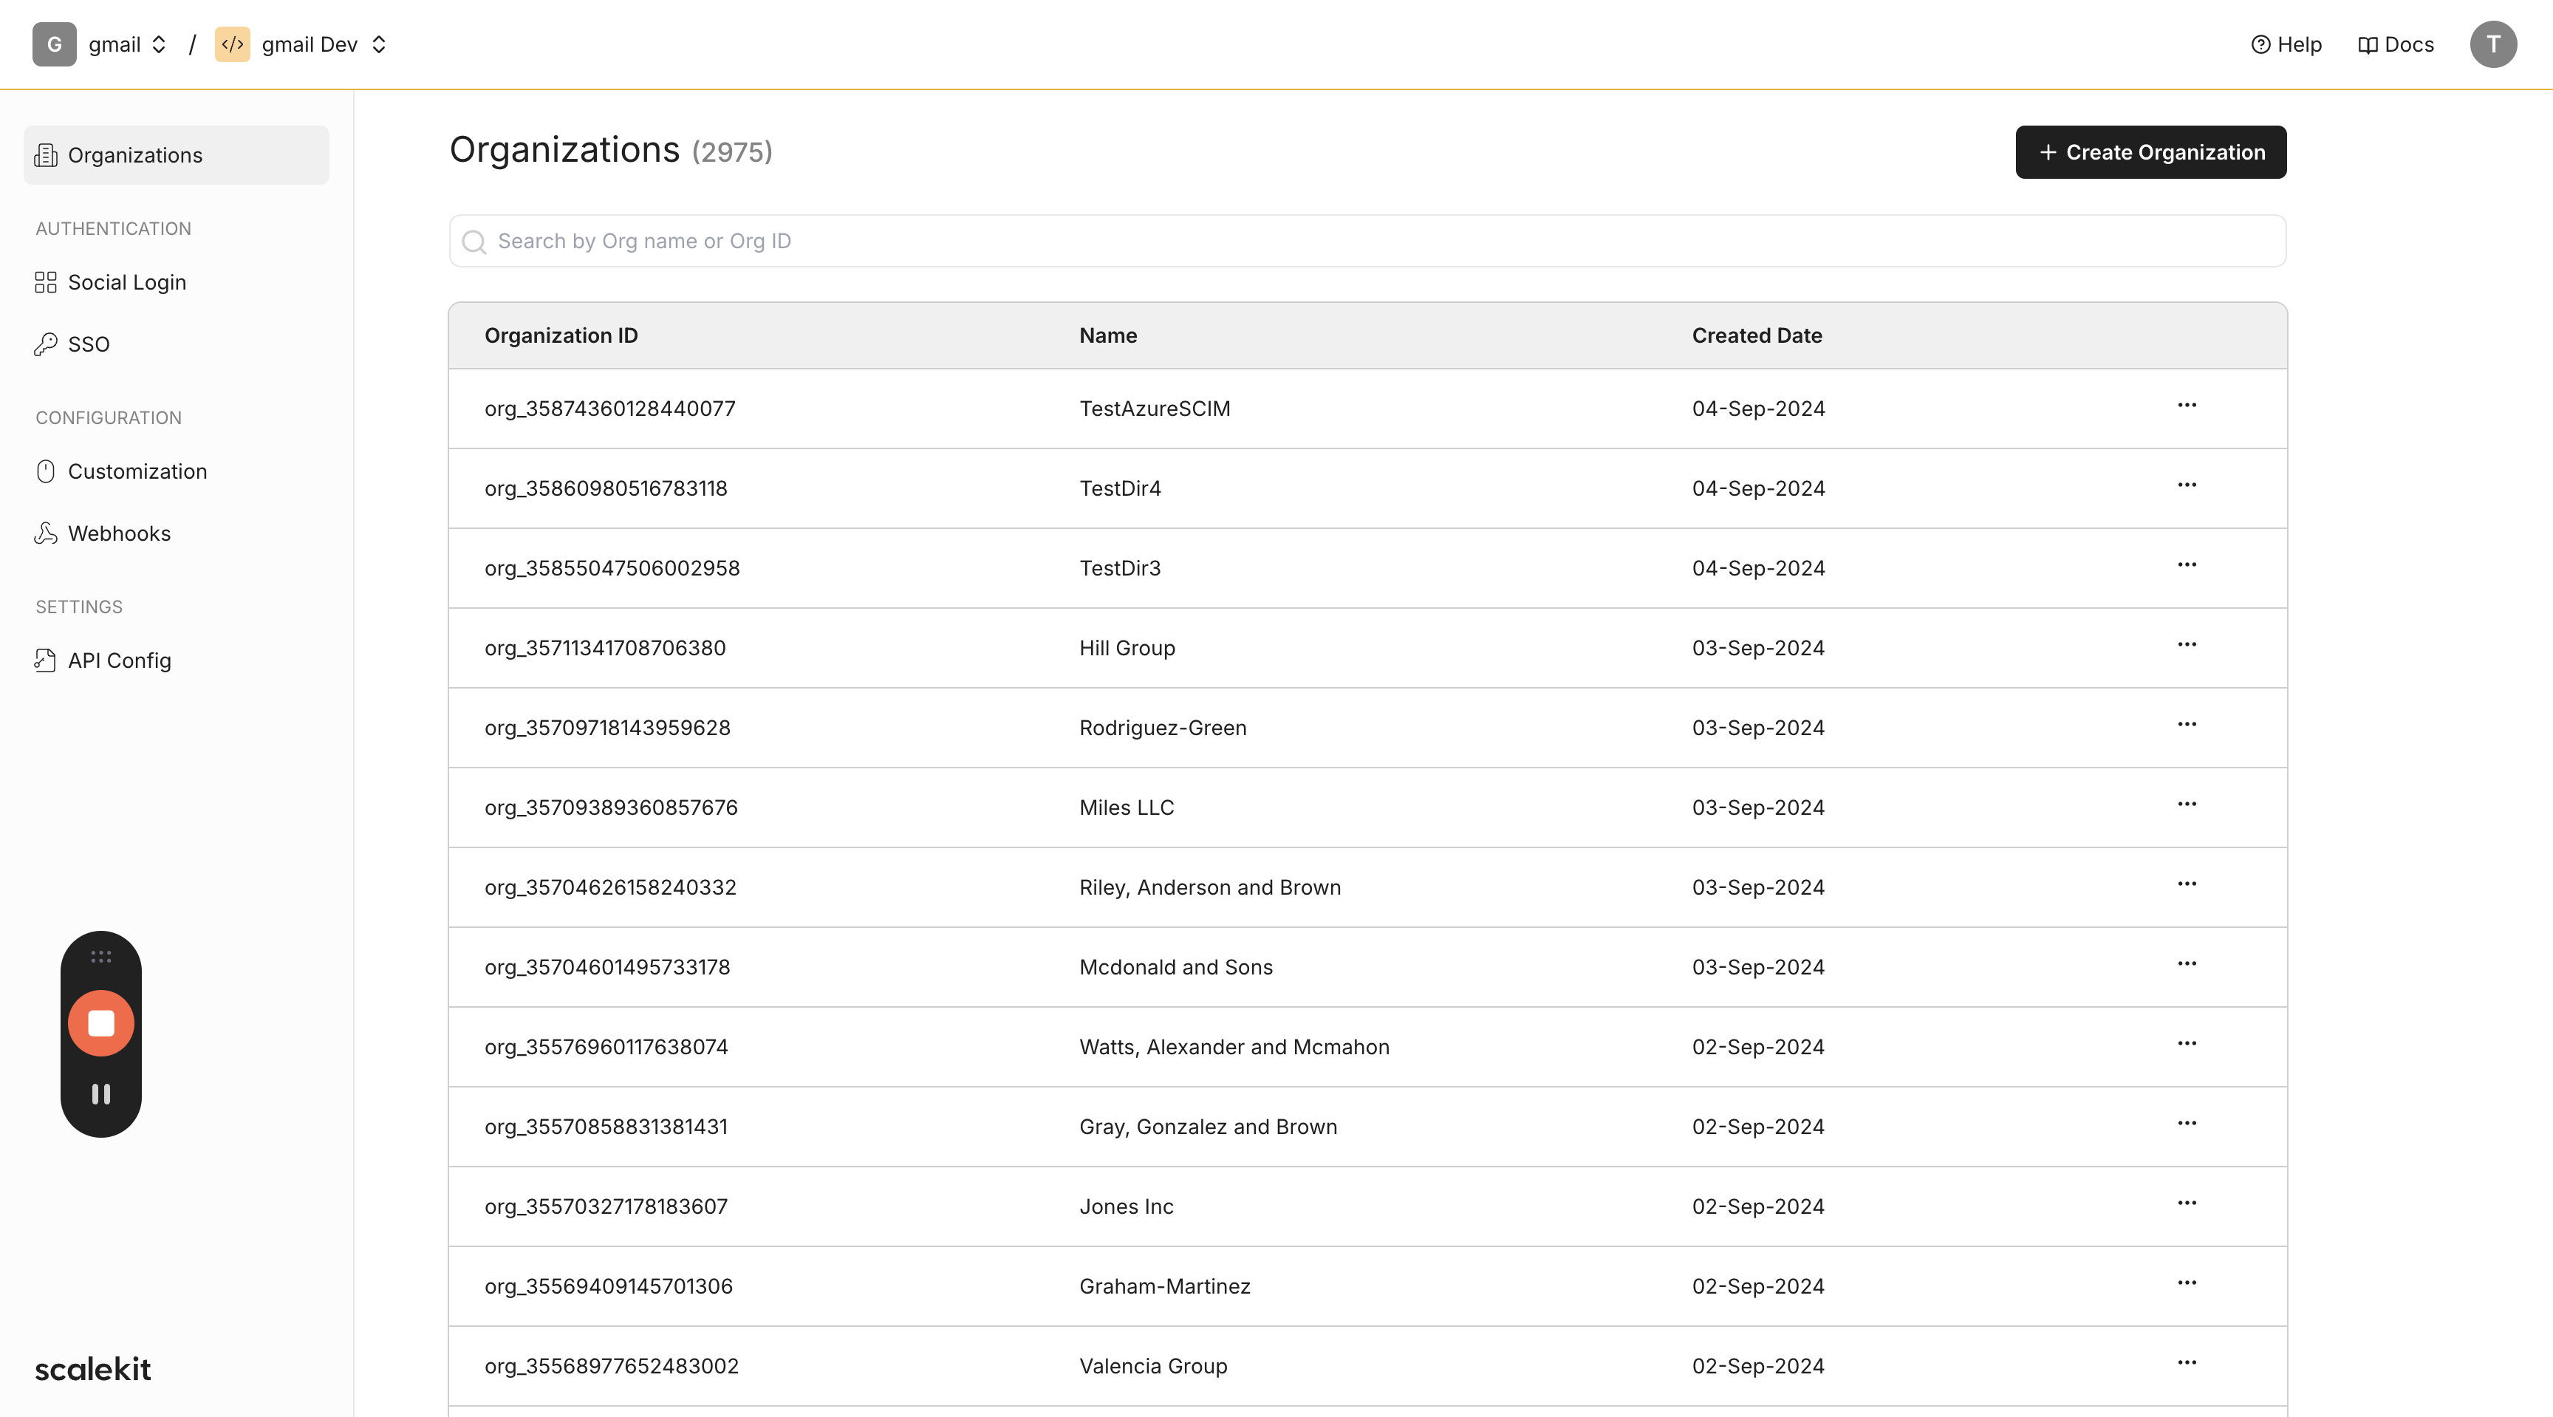Select Organizations in the sidebar
Screen dimensions: 2553x1417
click(x=177, y=154)
